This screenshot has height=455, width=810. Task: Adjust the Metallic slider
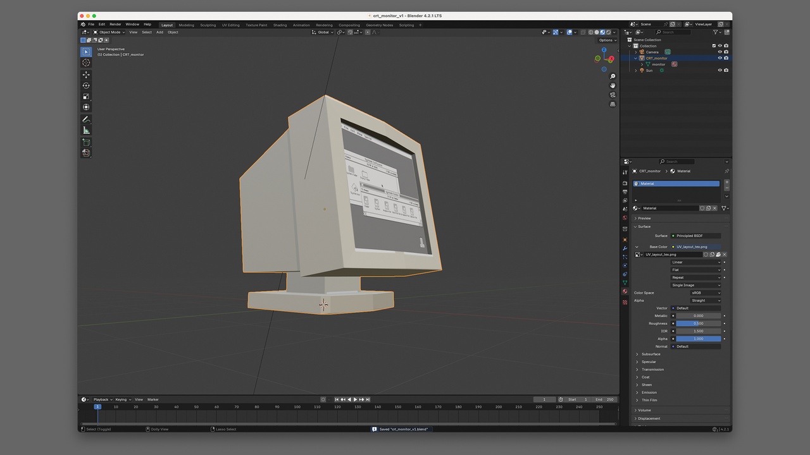(699, 315)
